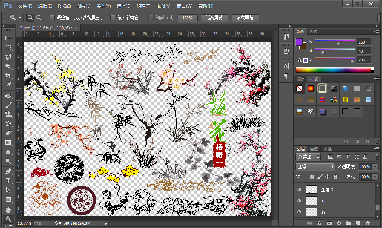The image size is (382, 228).
Task: Open the 图像(I) menu
Action: pyautogui.click(x=64, y=6)
